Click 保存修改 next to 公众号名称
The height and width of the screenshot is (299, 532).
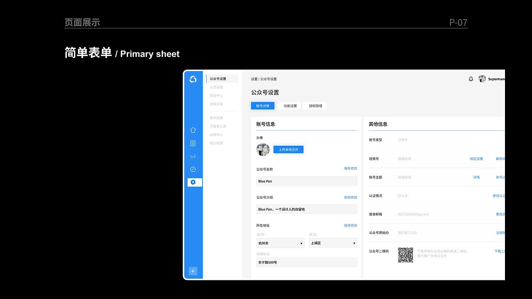coord(350,168)
